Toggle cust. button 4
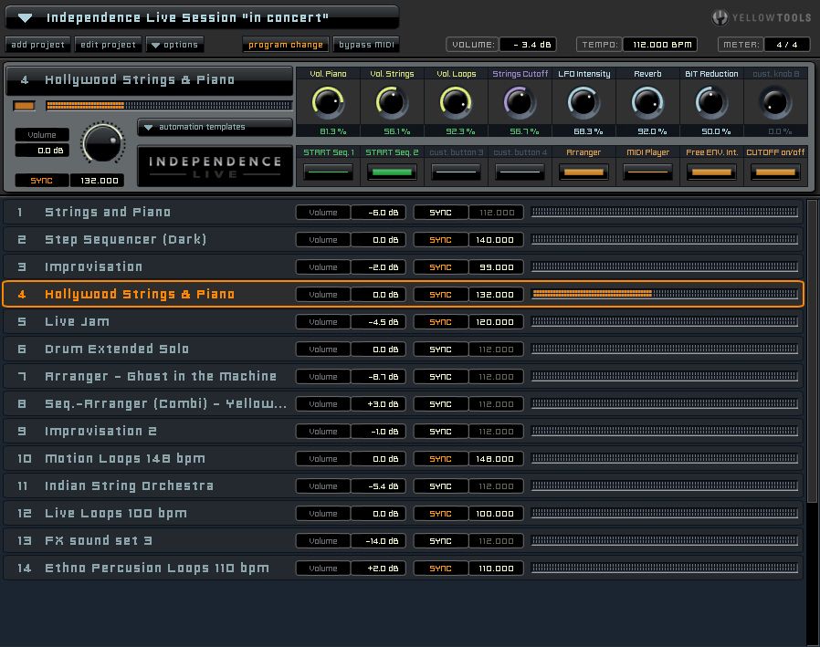The width and height of the screenshot is (820, 647). [520, 172]
